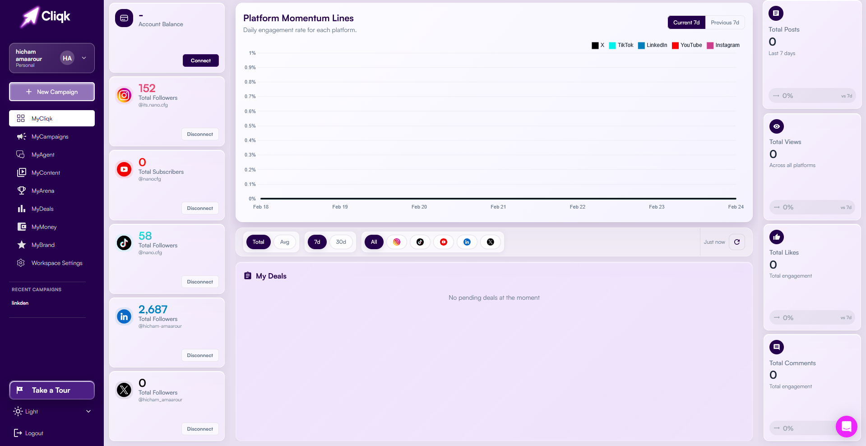Open the chat support bubble

[847, 427]
